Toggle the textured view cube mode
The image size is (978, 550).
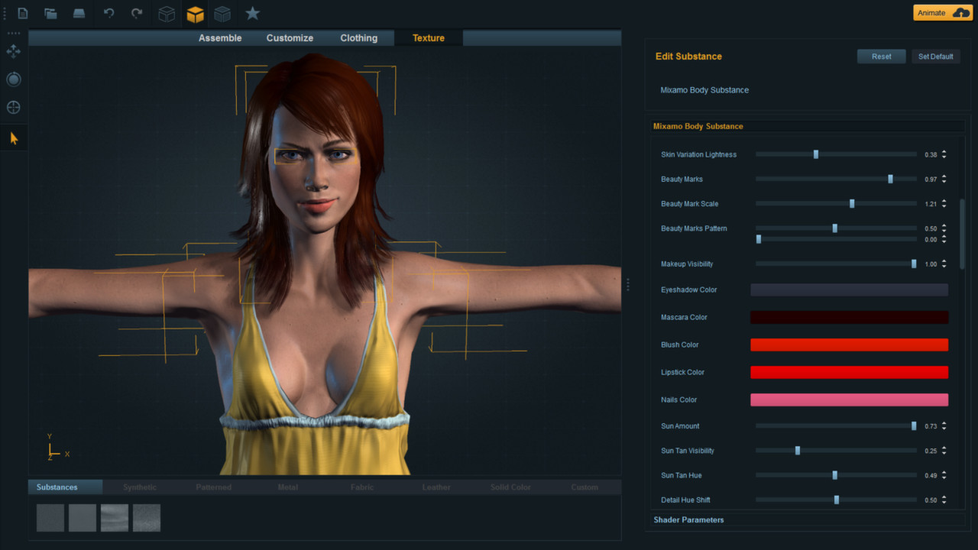[x=195, y=13]
